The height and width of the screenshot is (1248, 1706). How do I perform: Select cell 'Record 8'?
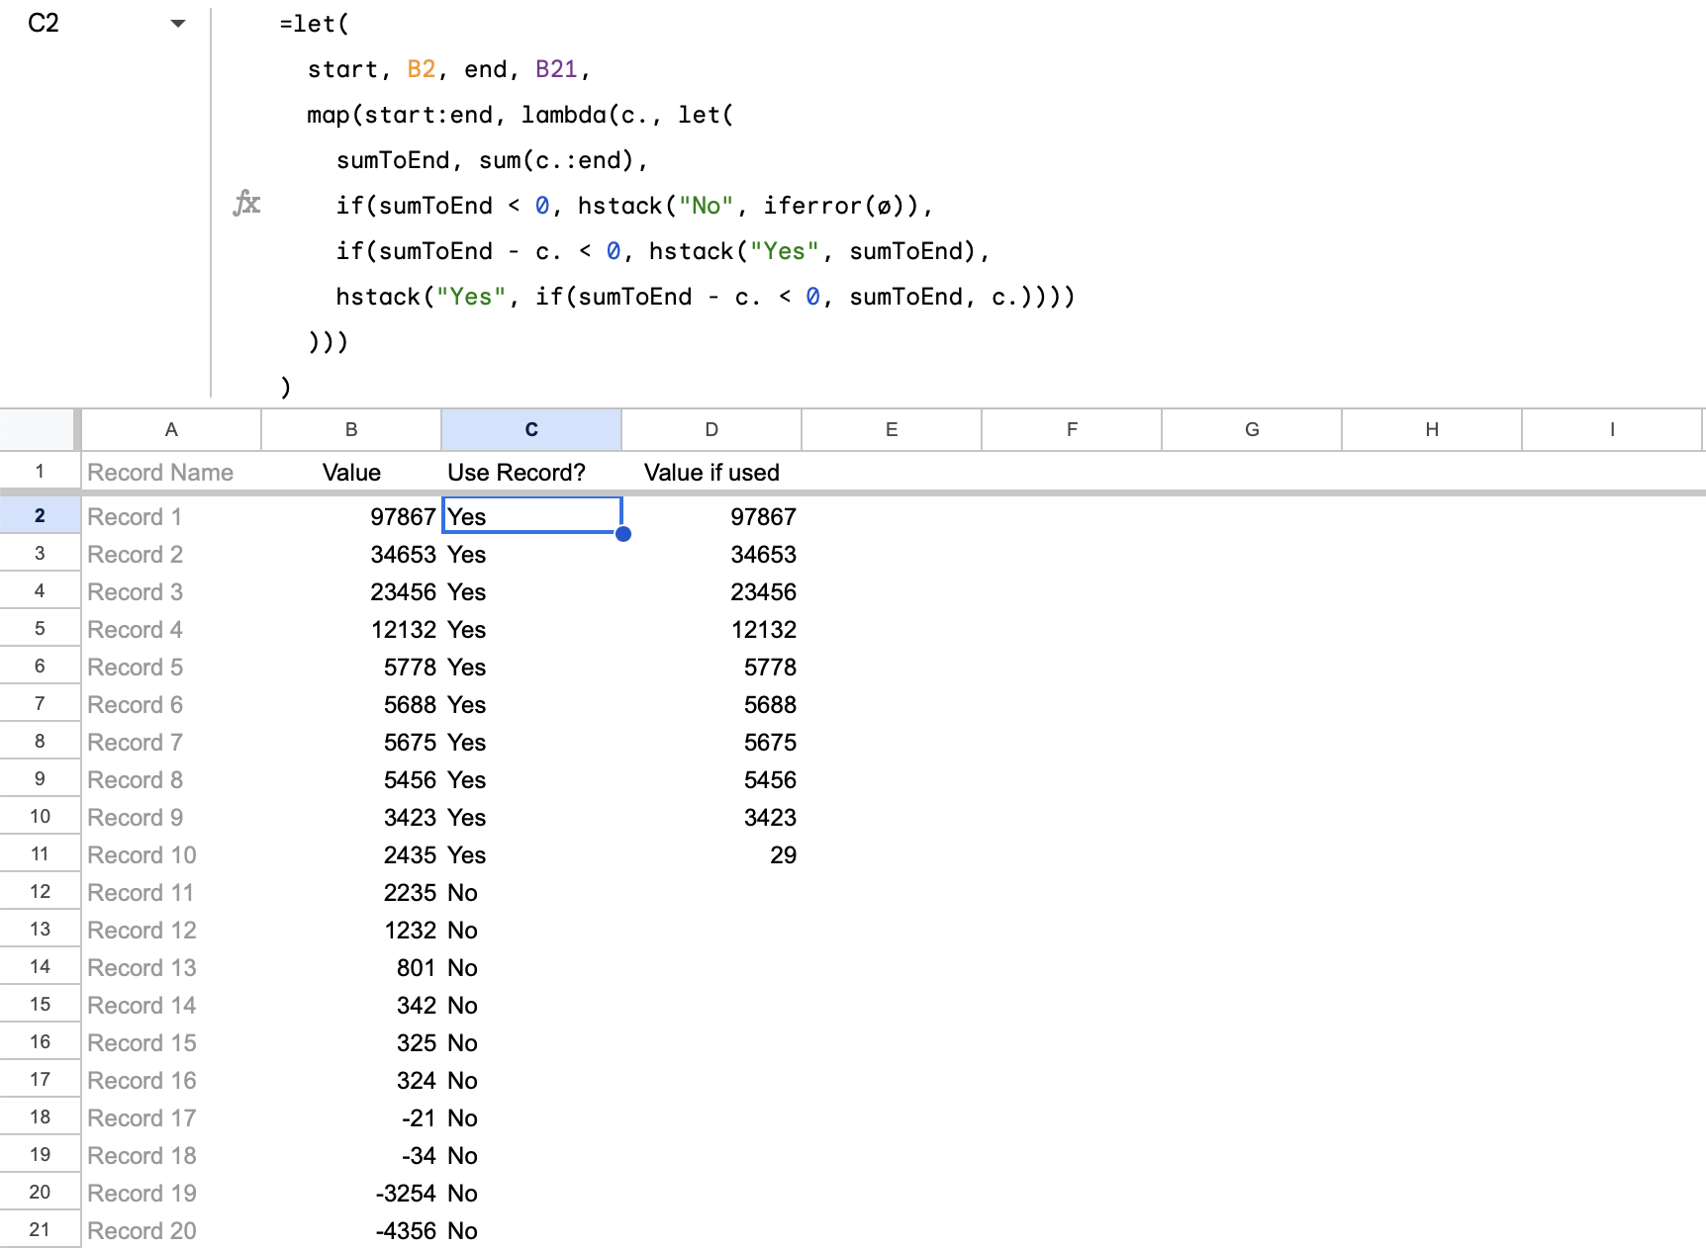tap(171, 779)
